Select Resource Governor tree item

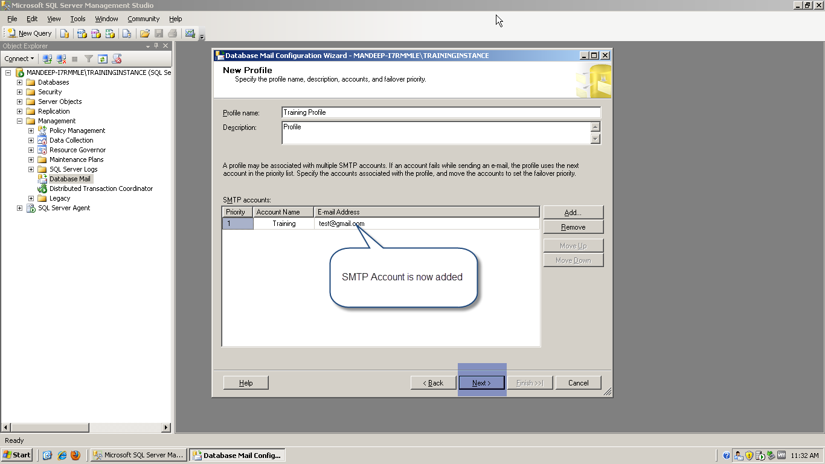(x=77, y=150)
